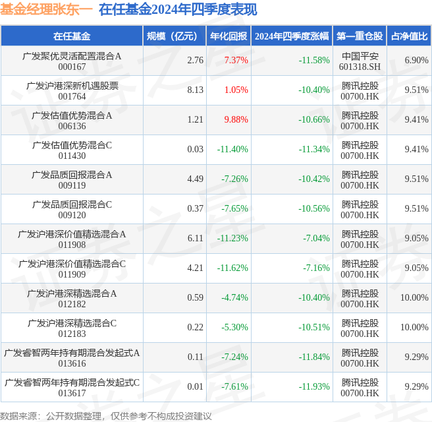Image resolution: width=432 pixels, height=422 pixels.
Task: Click the title 在任基金2024年四季度表现
Action: 178,10
